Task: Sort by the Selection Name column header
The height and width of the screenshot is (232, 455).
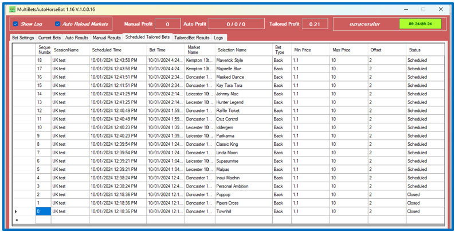Action: click(244, 50)
